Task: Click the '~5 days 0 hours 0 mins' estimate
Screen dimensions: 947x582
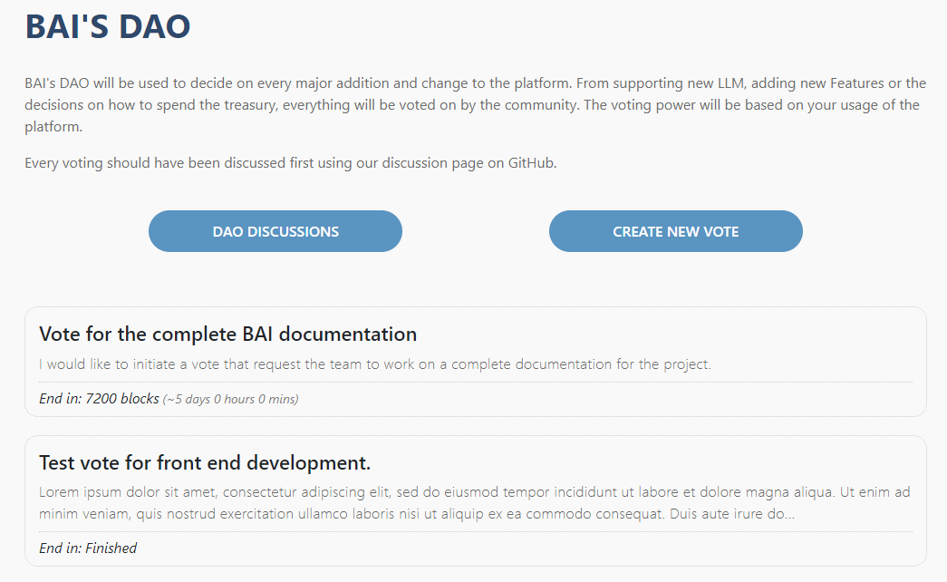Action: [231, 399]
